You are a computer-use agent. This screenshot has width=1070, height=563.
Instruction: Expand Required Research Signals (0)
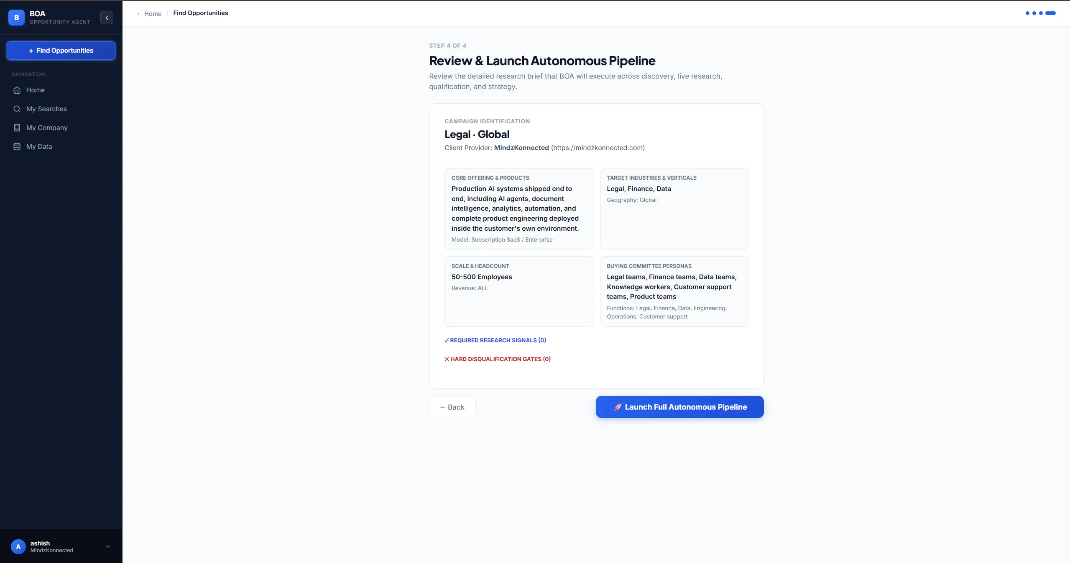pyautogui.click(x=495, y=340)
